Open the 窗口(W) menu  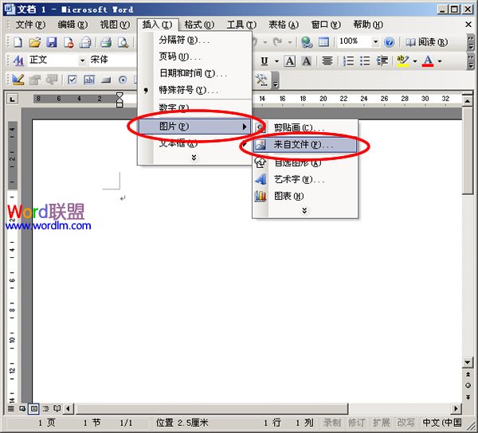pos(326,25)
